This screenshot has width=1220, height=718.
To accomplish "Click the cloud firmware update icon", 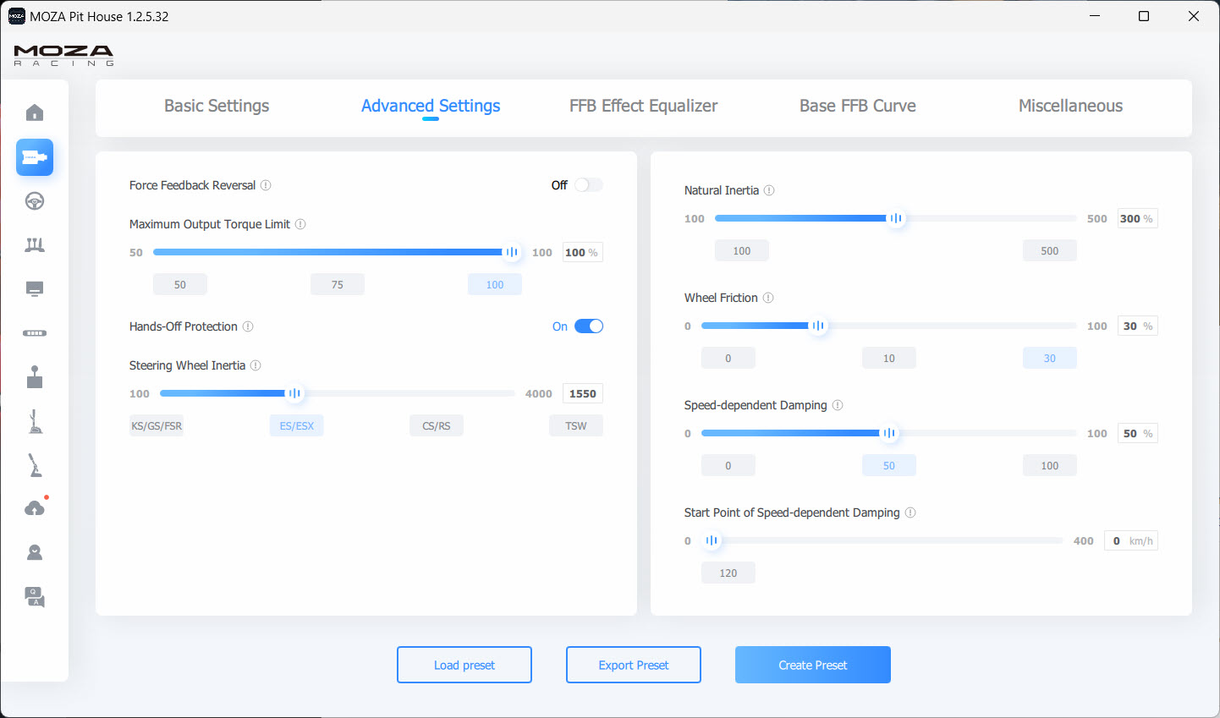I will [35, 508].
